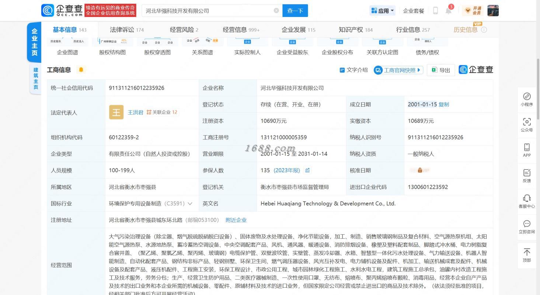Screen dimensions: 540x295
Task: Open 实际控制人 diagram
Action: point(247,52)
